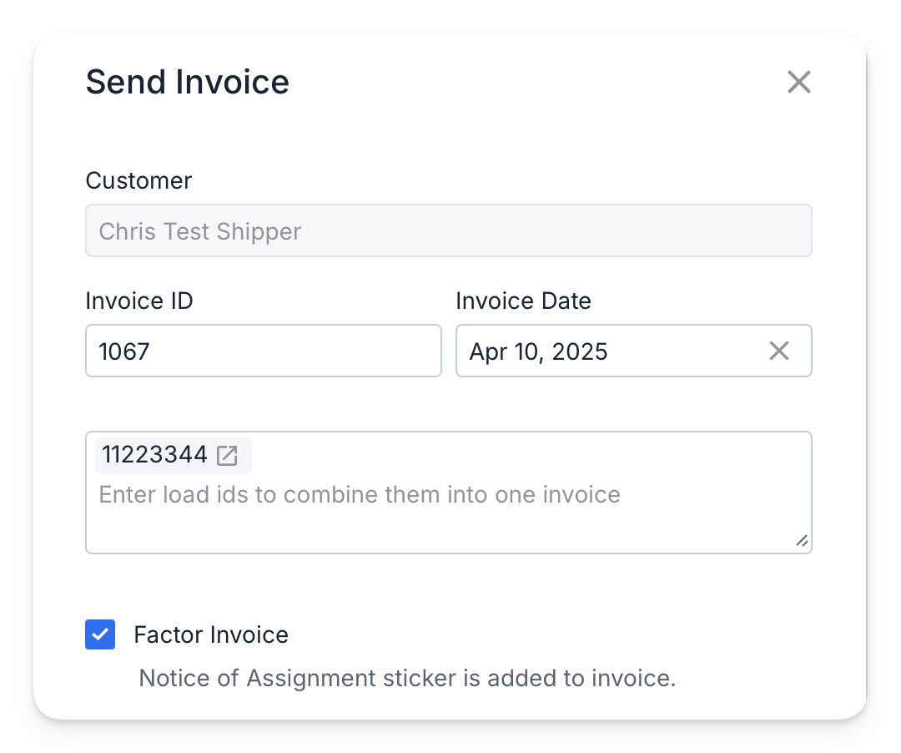Click the Notice of Assignment helper text
This screenshot has width=901, height=753.
(x=407, y=678)
